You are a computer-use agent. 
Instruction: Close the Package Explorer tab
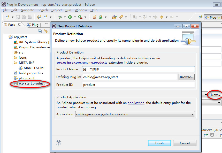(19, 25)
